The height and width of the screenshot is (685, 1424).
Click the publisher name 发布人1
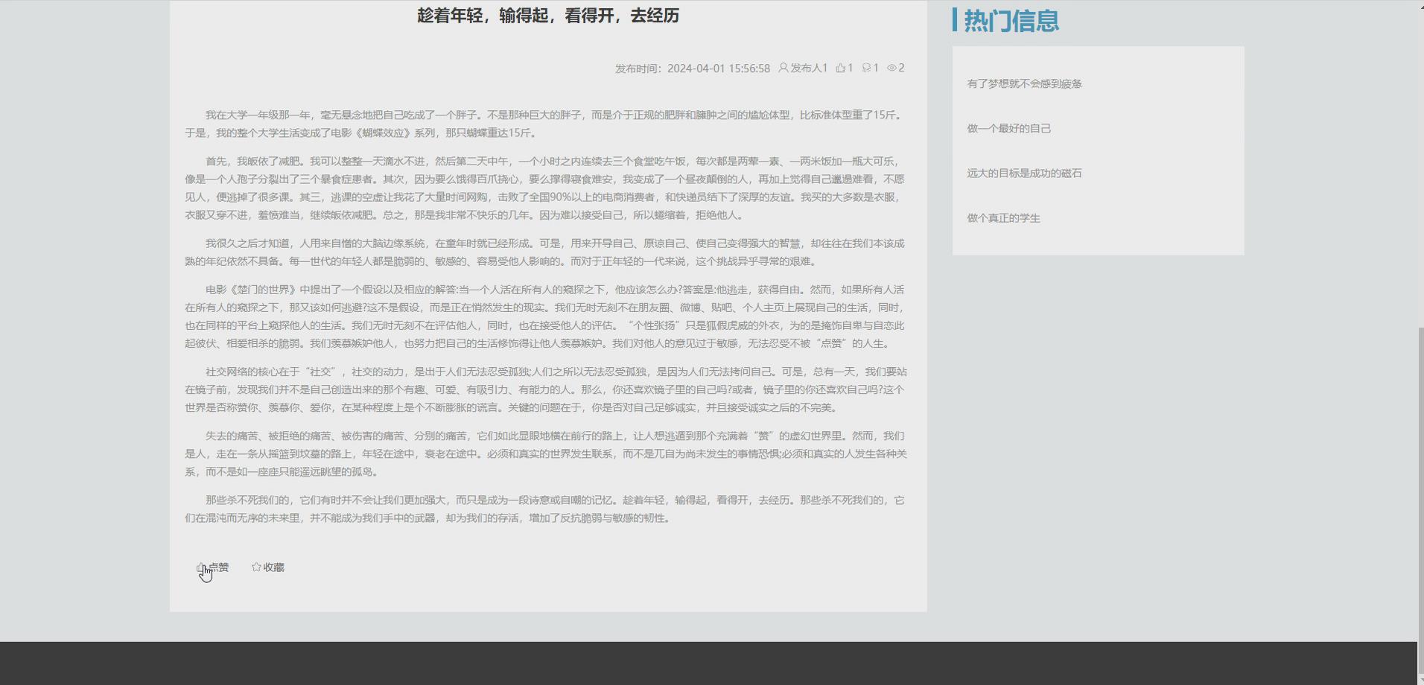coord(808,67)
